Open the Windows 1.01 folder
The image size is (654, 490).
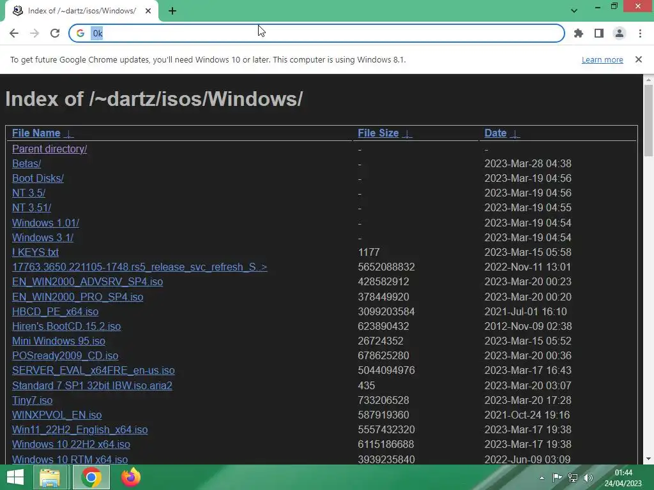pos(45,223)
